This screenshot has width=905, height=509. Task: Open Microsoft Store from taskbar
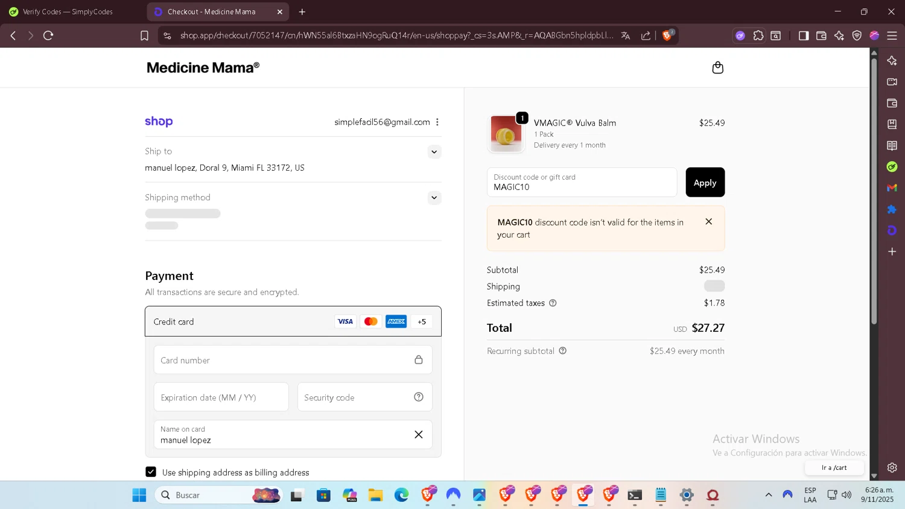pyautogui.click(x=324, y=495)
